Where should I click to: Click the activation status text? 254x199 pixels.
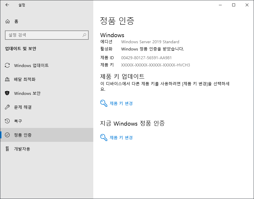pos(153,49)
